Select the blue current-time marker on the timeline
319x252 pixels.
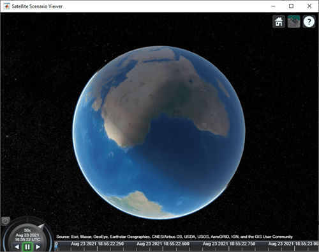(x=56, y=248)
